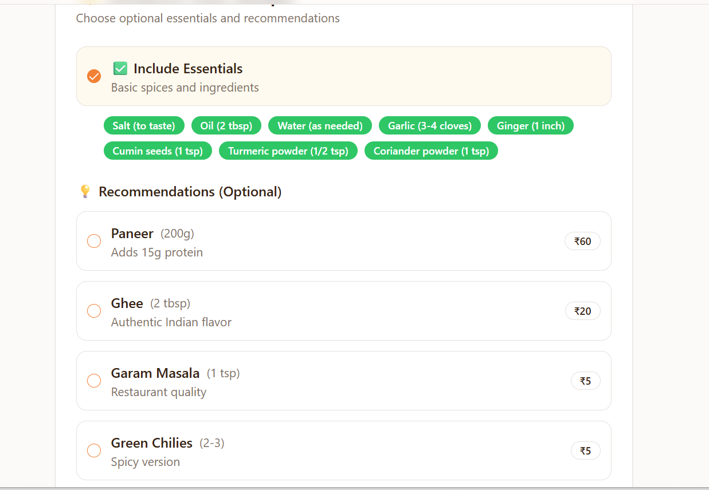Click the ₹60 price badge for Paneer
709x490 pixels.
click(582, 241)
